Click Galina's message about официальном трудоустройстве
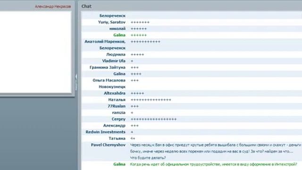The width and height of the screenshot is (302, 170). (214, 164)
